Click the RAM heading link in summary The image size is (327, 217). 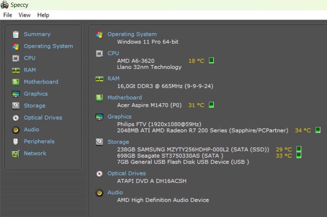114,79
